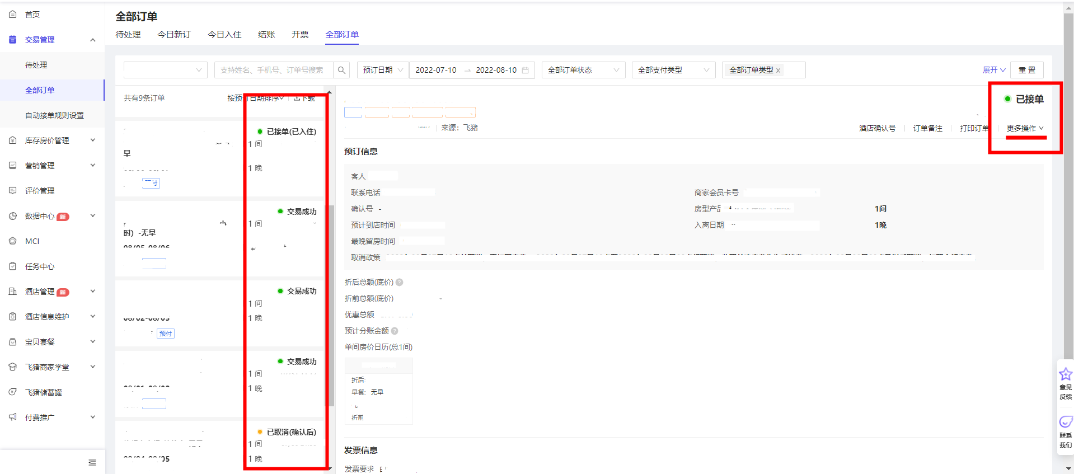Open the 全部订单状态 dropdown

click(x=583, y=70)
